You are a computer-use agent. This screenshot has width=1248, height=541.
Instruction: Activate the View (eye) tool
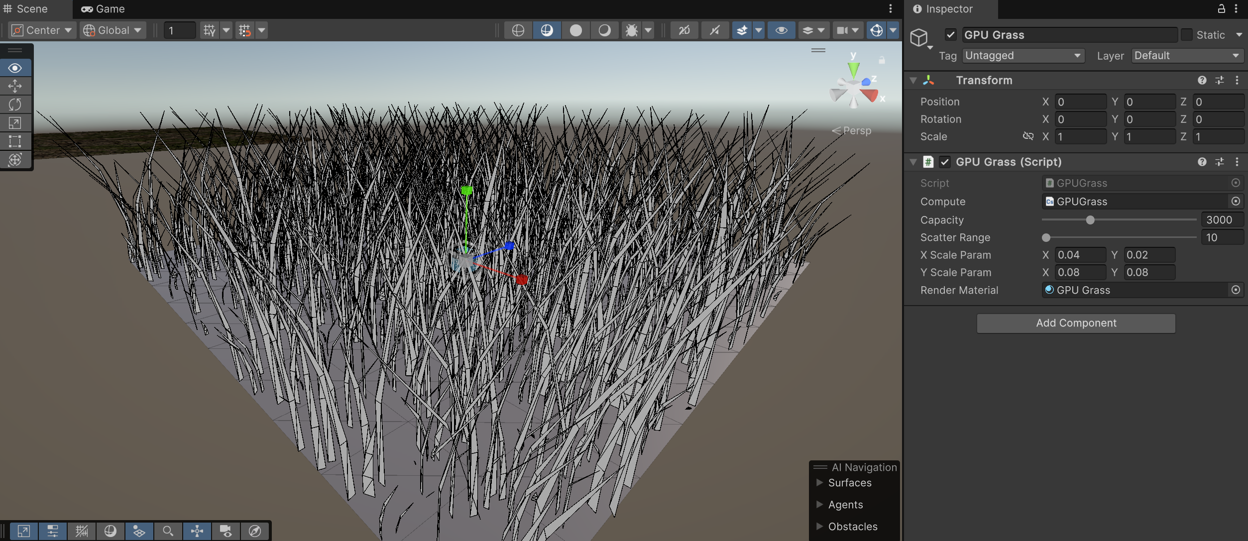15,68
